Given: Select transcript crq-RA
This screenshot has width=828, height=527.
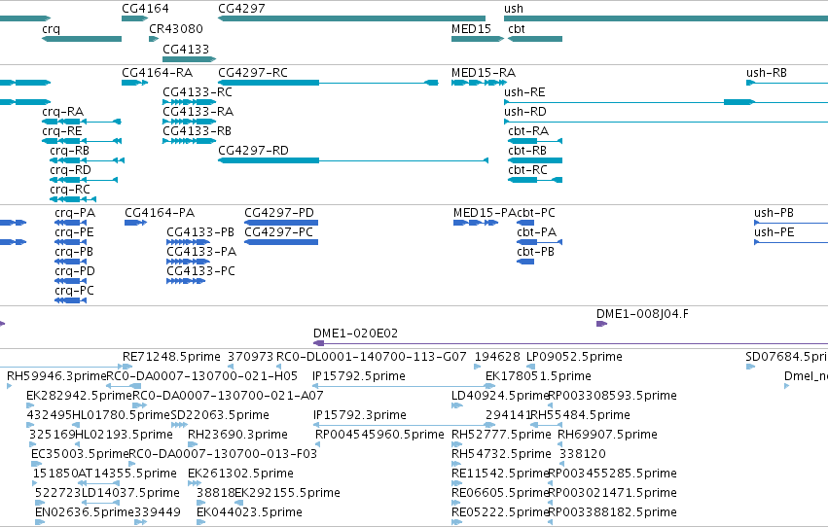Looking at the screenshot, I should (82, 122).
